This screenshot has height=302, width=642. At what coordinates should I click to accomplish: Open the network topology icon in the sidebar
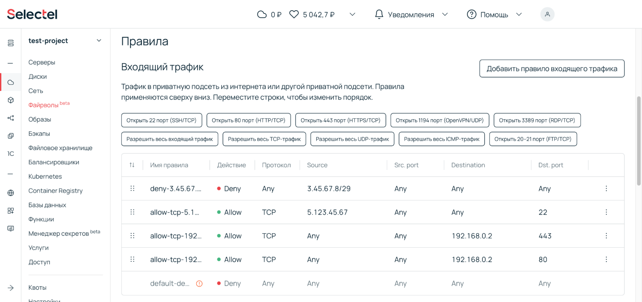point(11,118)
